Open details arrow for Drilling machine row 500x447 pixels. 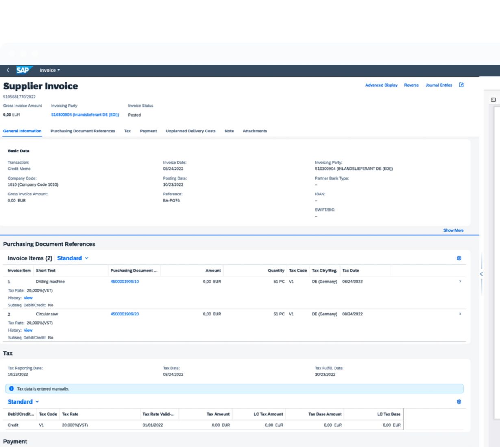pyautogui.click(x=460, y=282)
